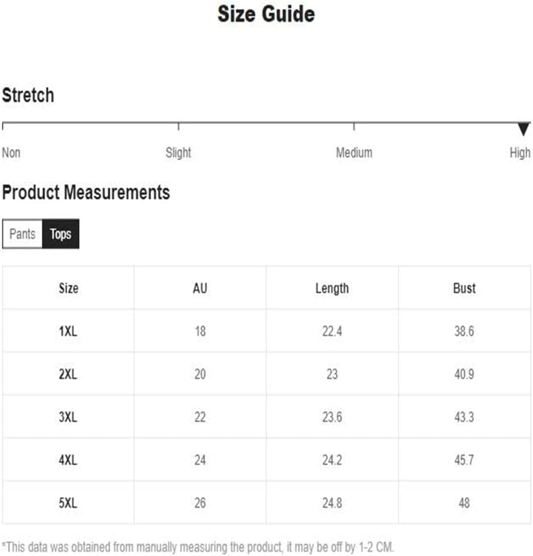Select the 3XL size row label
533x556 pixels.
[68, 417]
